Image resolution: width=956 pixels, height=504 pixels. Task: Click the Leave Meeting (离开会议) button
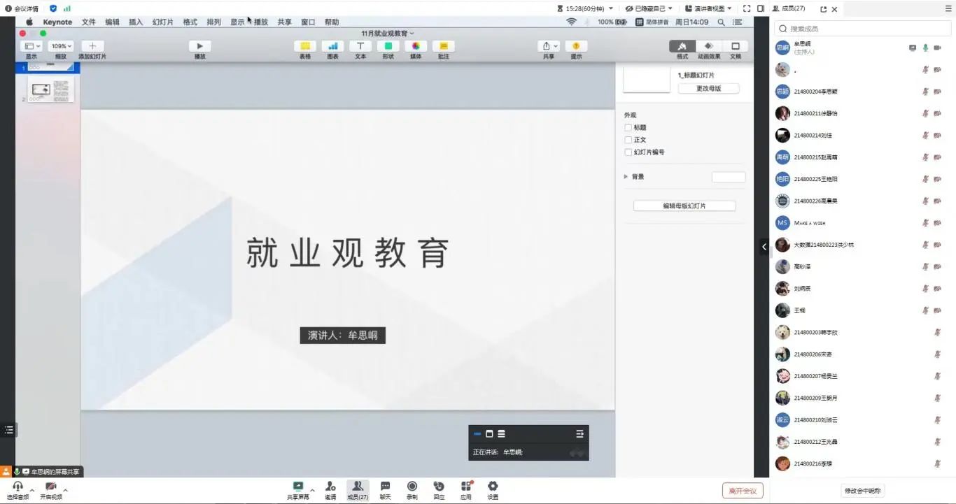click(743, 491)
